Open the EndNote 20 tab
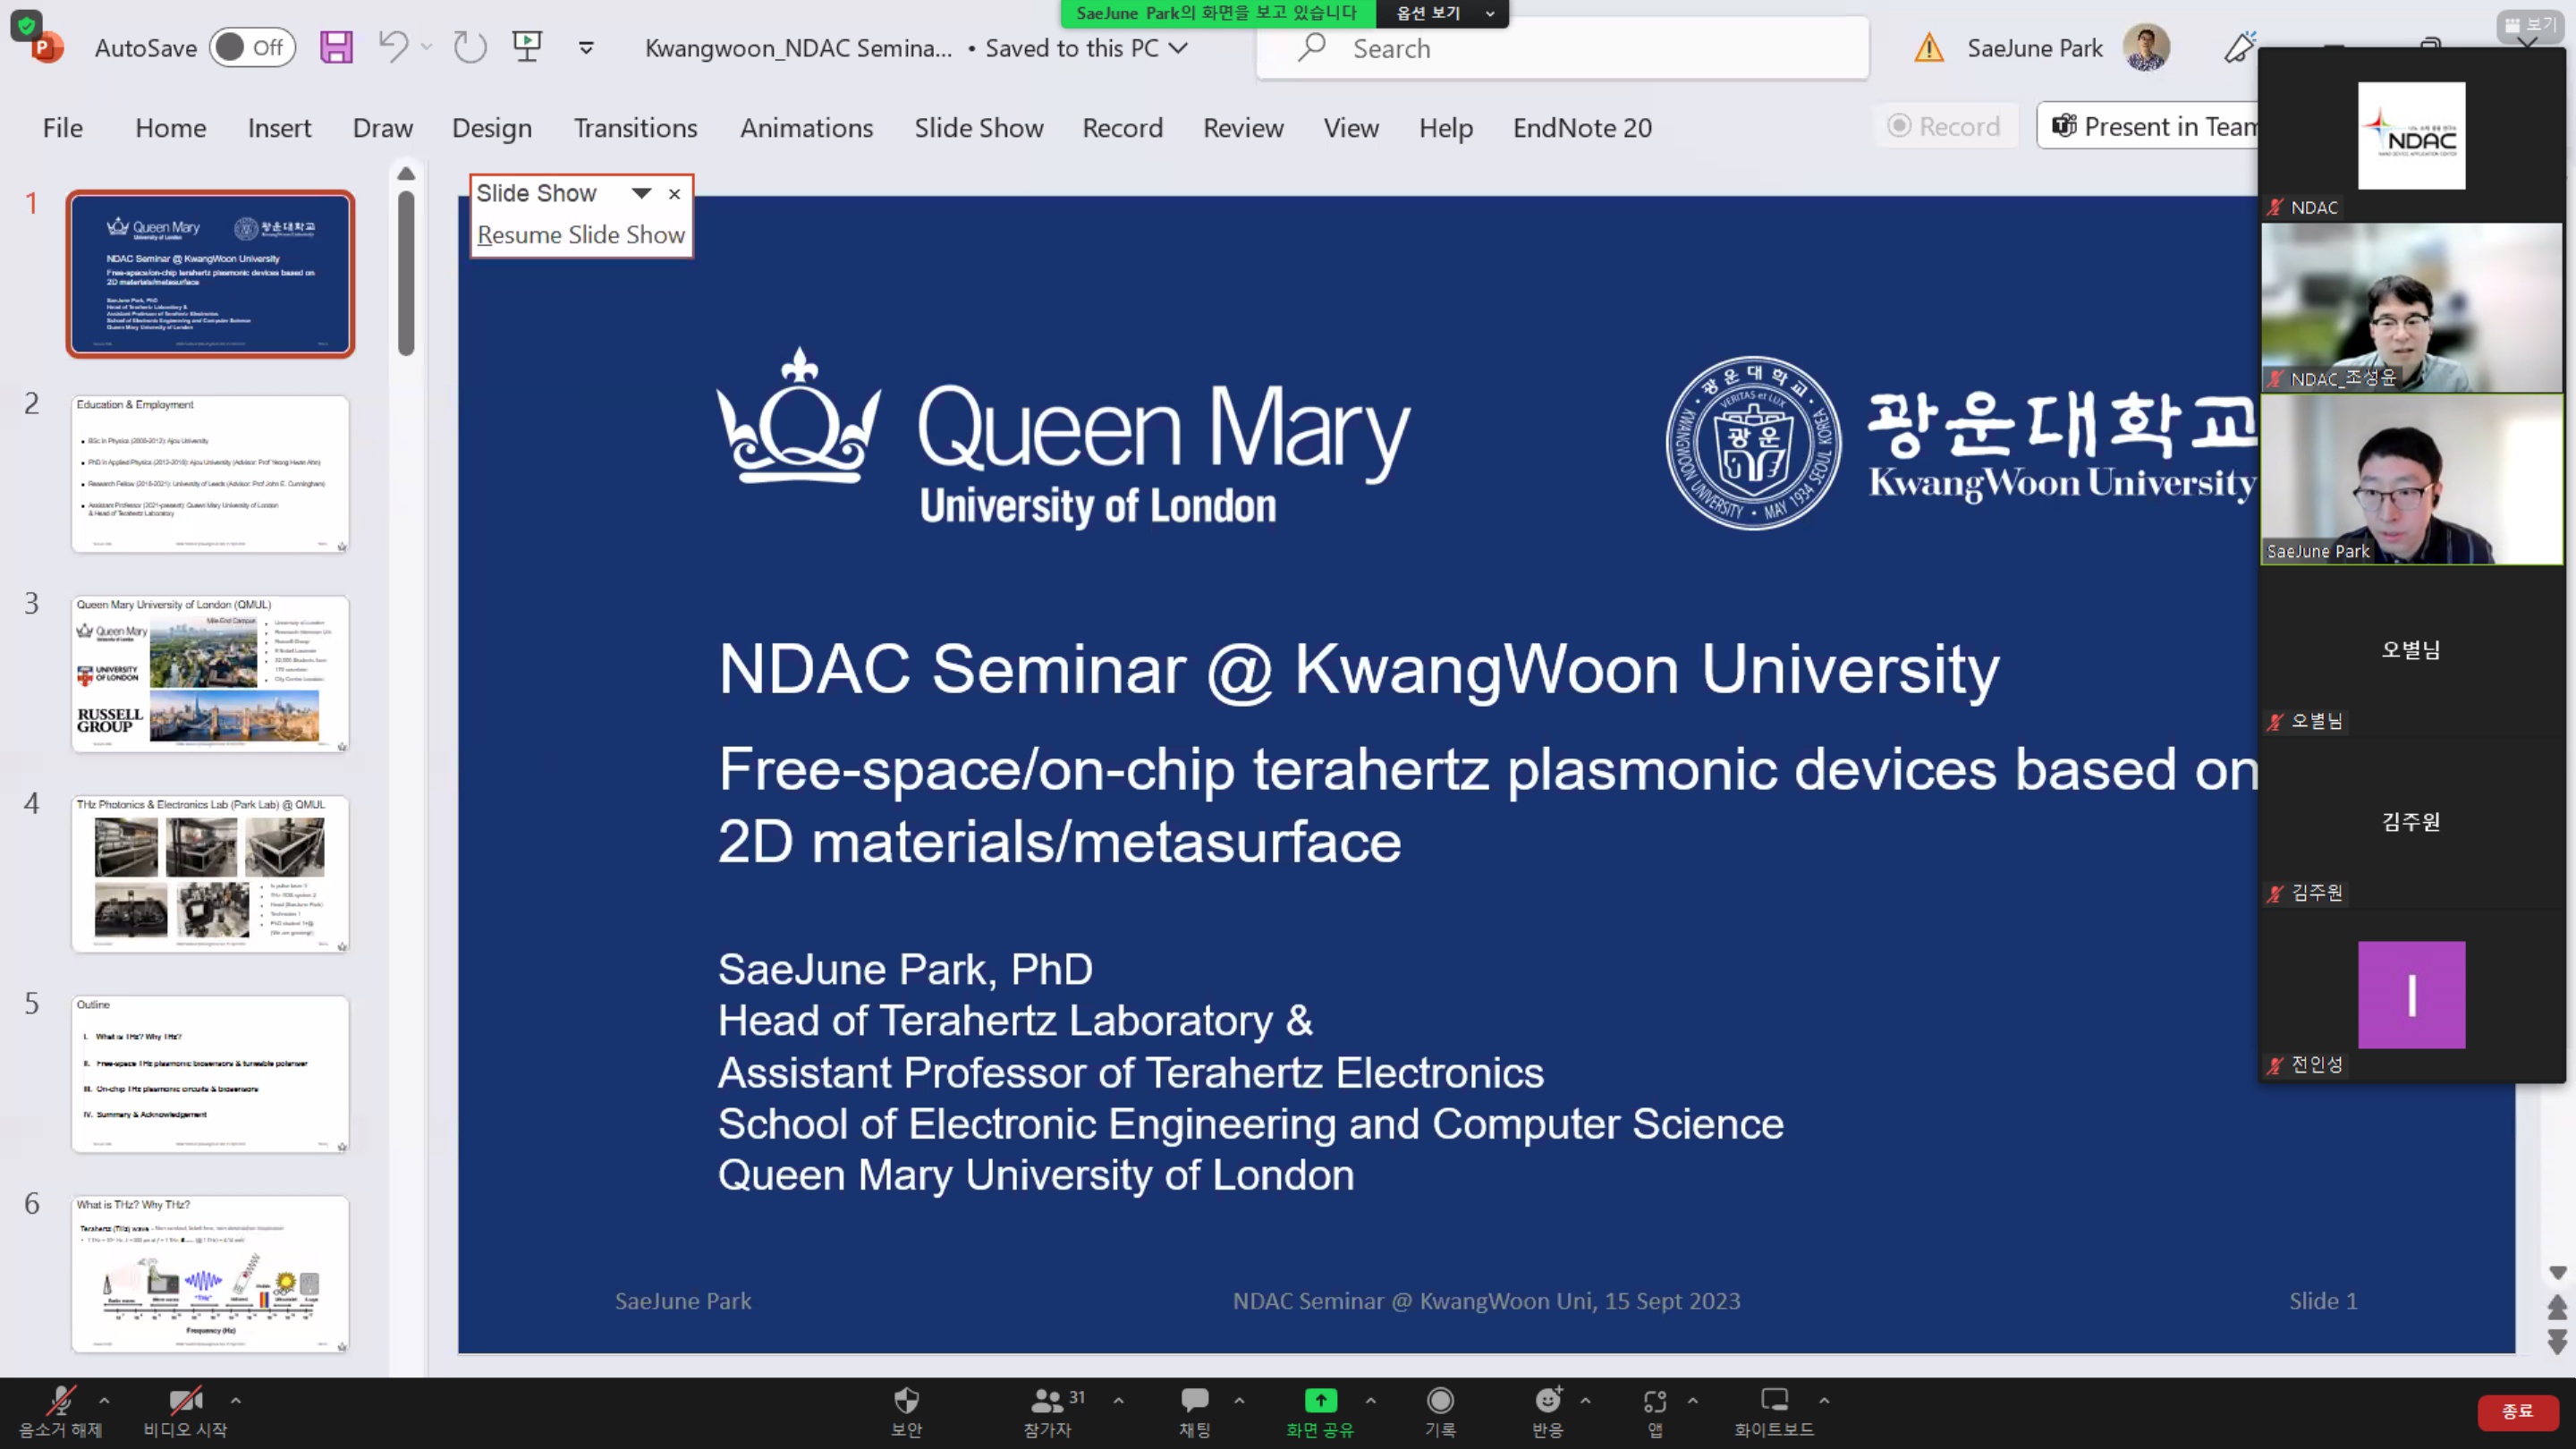 1582,128
